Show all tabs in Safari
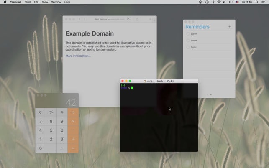This screenshot has height=168, width=269. tap(150, 19)
